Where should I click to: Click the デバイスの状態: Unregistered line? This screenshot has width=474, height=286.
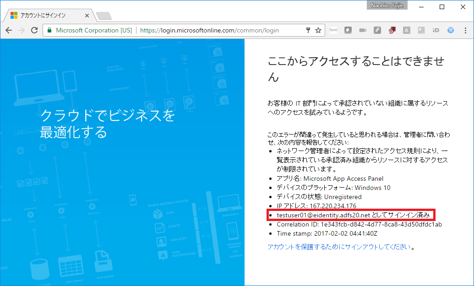tap(319, 197)
